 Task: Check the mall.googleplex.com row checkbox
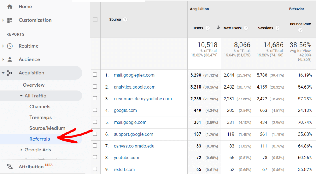point(95,75)
